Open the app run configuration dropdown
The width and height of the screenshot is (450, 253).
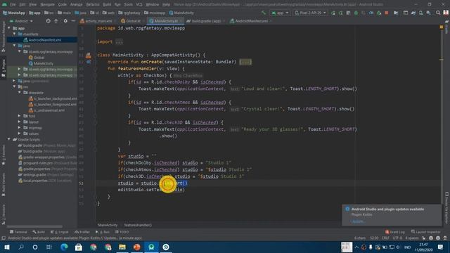click(x=280, y=13)
